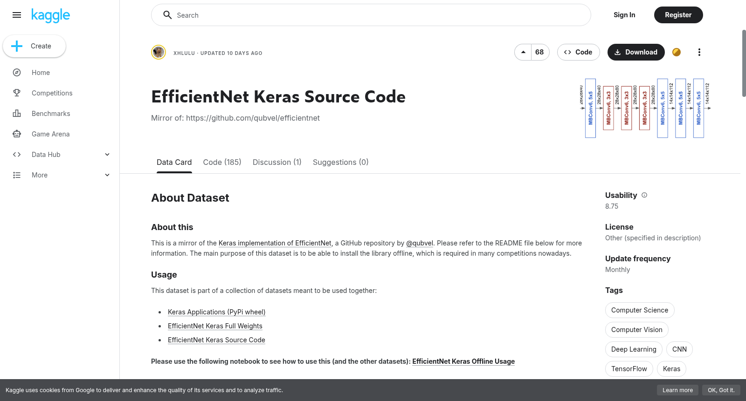Click the Register button

tap(678, 15)
